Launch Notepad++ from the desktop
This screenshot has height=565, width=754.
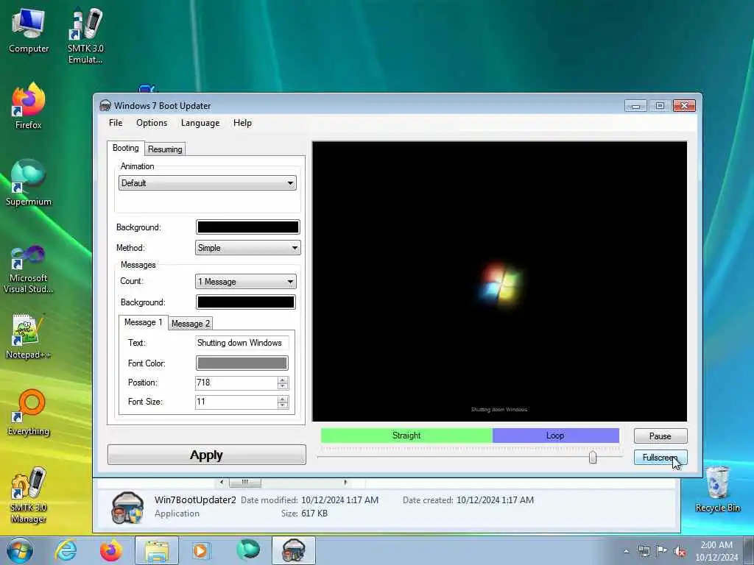click(29, 336)
